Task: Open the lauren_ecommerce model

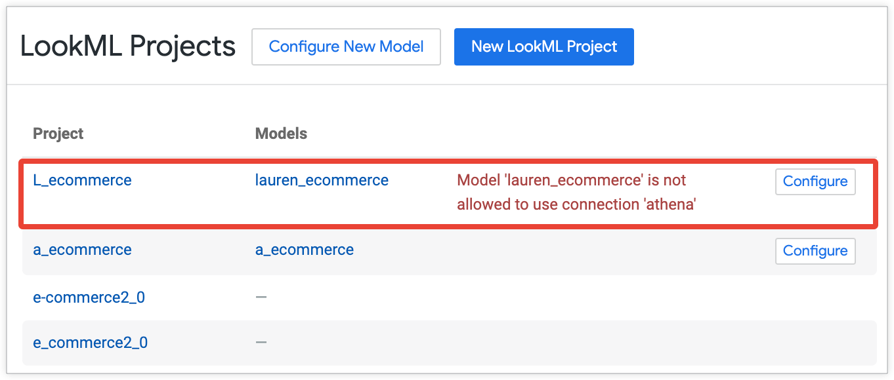Action: coord(322,180)
